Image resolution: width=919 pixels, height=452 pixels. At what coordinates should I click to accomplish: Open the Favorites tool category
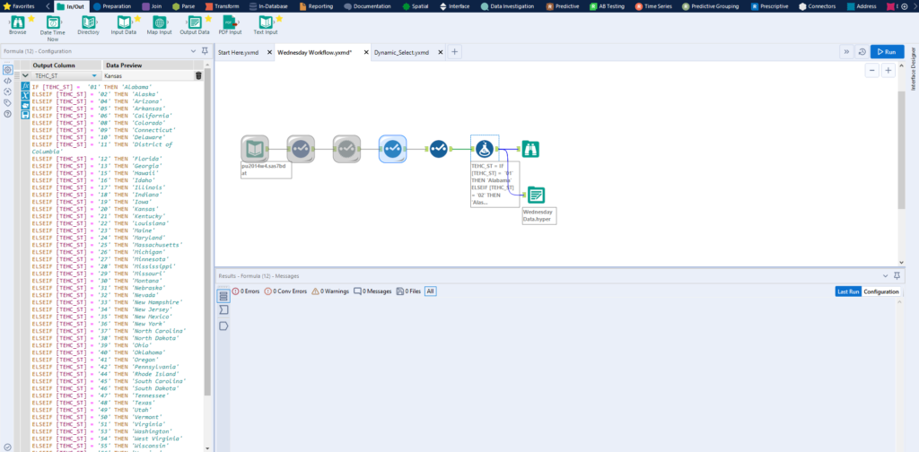19,6
